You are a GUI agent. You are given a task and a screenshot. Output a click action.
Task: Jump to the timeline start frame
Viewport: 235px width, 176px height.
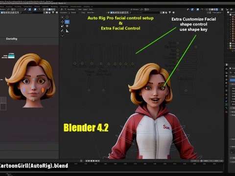tap(87, 161)
